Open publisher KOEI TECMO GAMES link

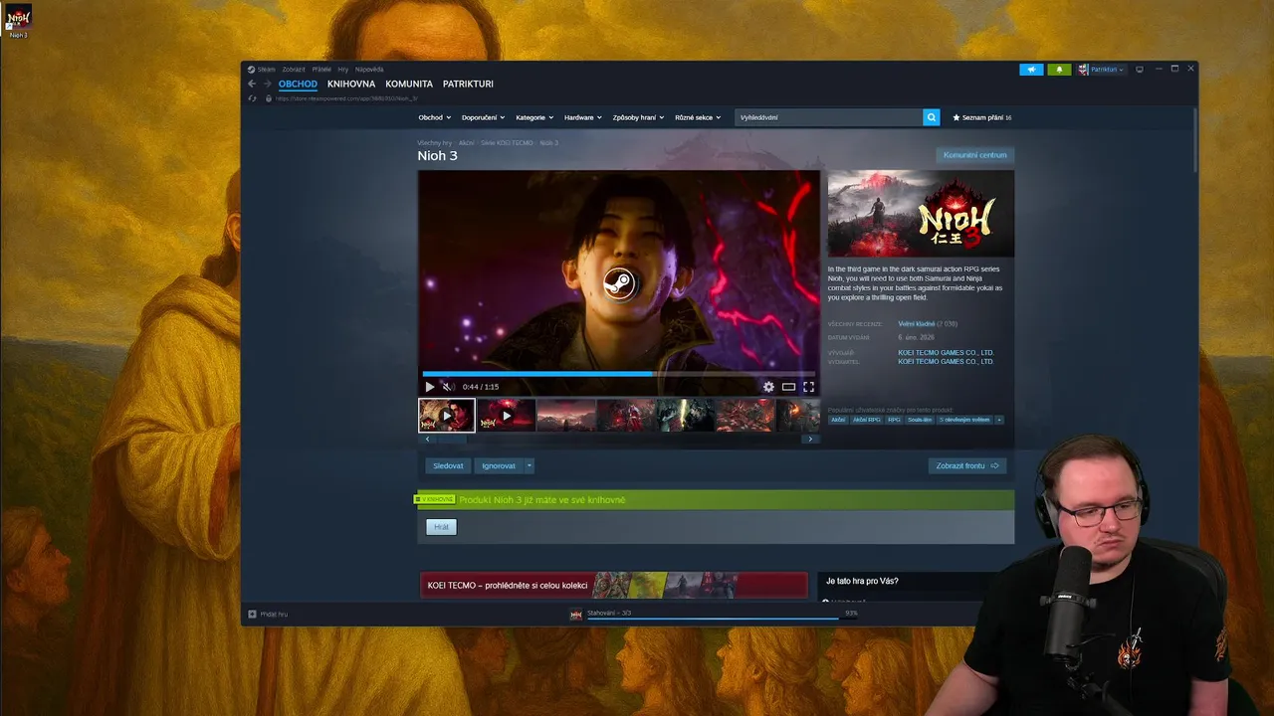point(946,362)
